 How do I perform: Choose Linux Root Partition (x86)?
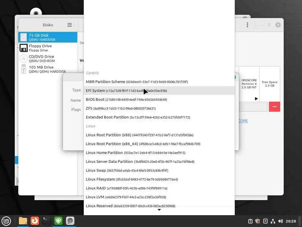coord(159,135)
